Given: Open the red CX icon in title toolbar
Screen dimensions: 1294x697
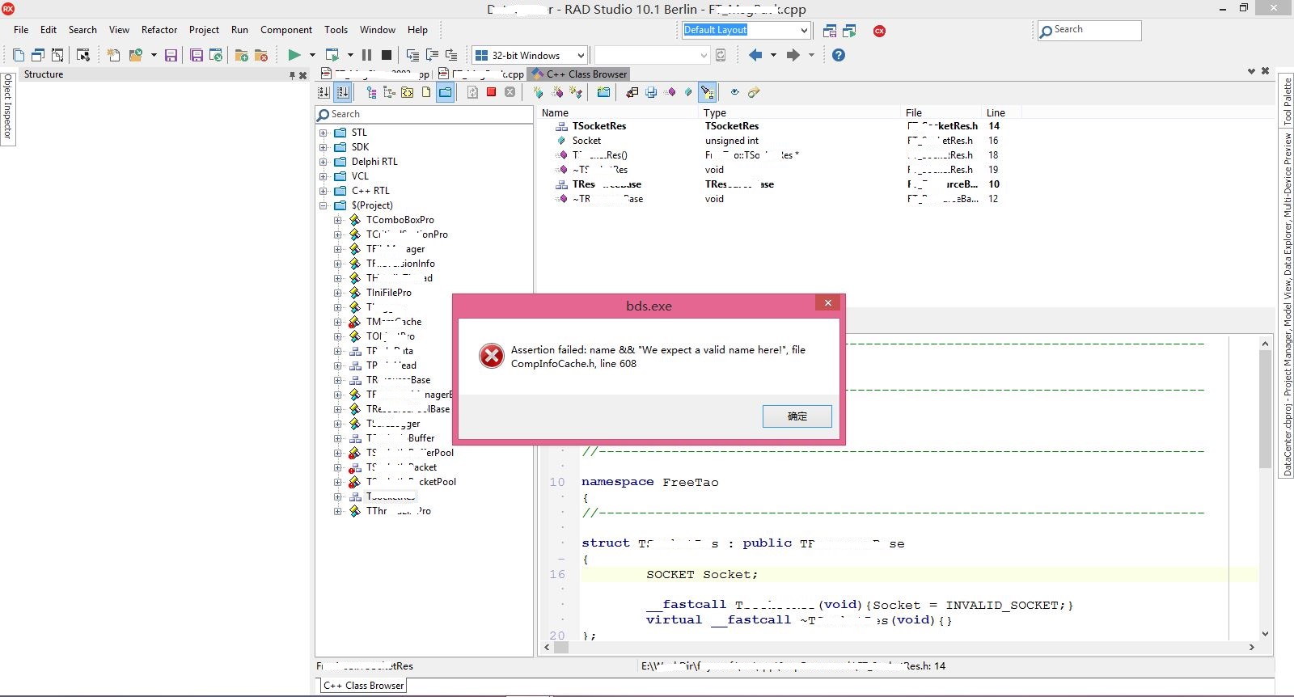Looking at the screenshot, I should click(x=879, y=31).
